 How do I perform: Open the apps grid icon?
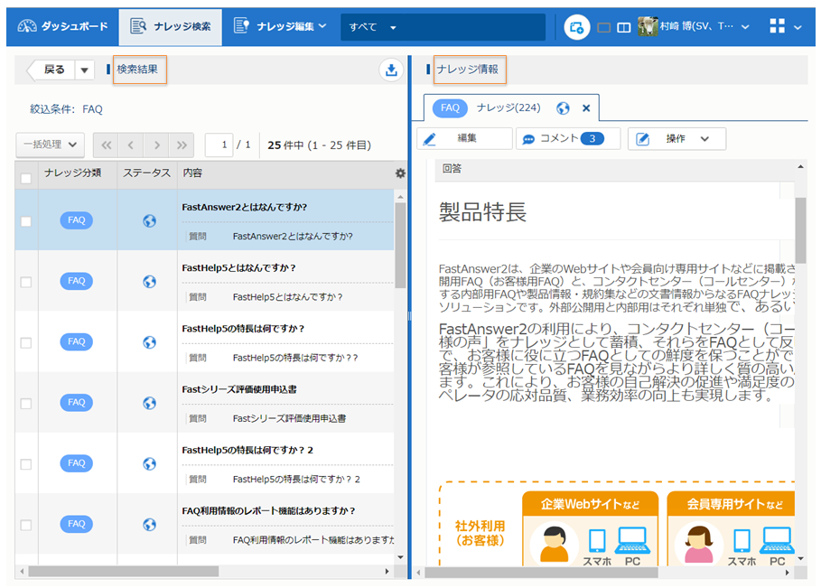pyautogui.click(x=777, y=26)
